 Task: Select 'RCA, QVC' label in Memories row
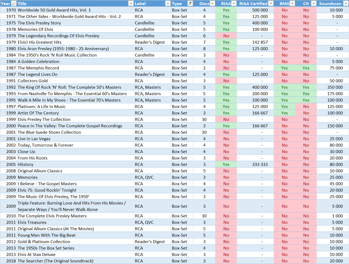point(152,177)
